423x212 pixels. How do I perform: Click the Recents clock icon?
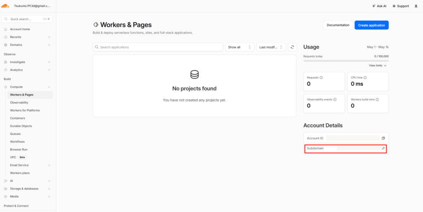coord(6,37)
